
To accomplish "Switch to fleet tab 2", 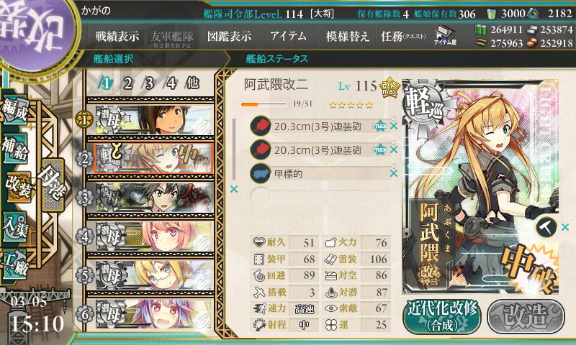I will pos(127,83).
